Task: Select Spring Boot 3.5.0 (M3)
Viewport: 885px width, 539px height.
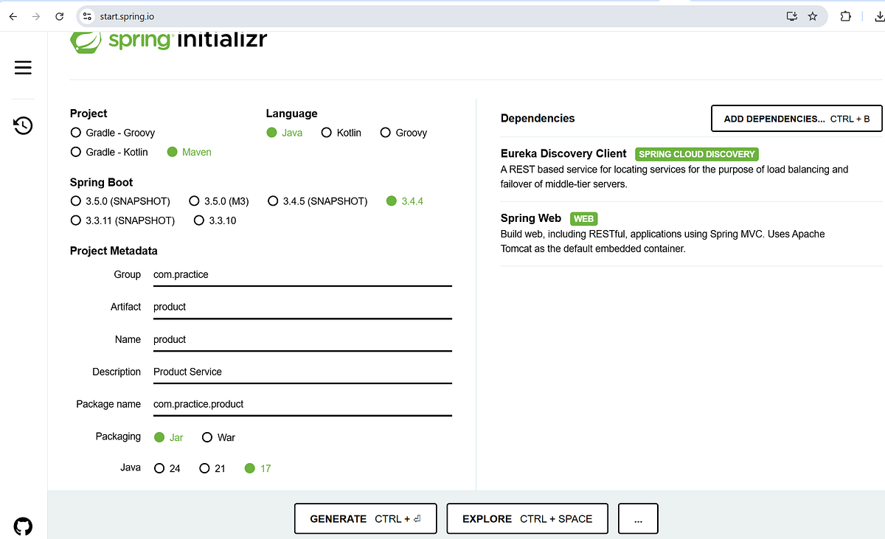Action: tap(219, 201)
